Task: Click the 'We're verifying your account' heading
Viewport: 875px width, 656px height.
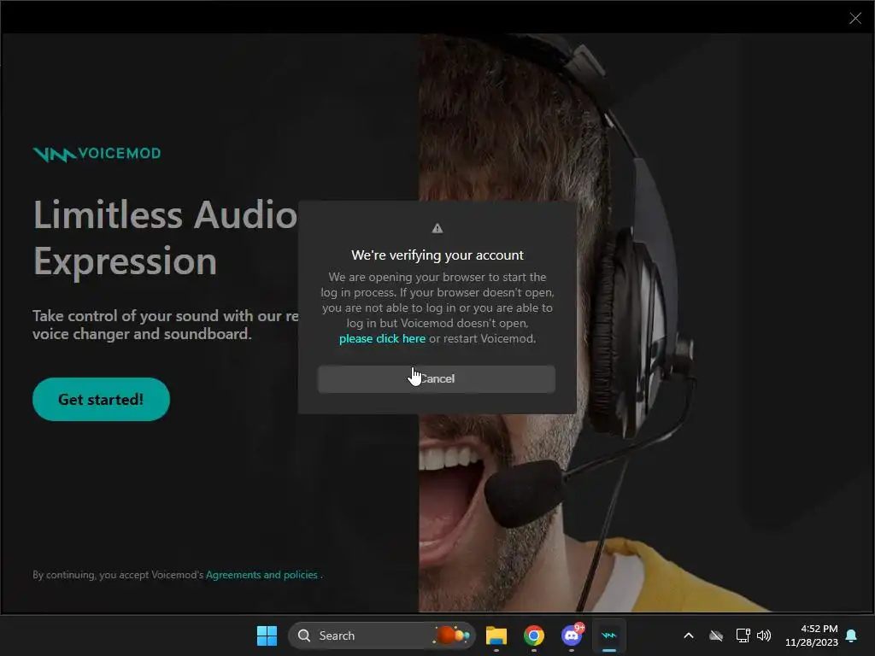Action: tap(437, 255)
